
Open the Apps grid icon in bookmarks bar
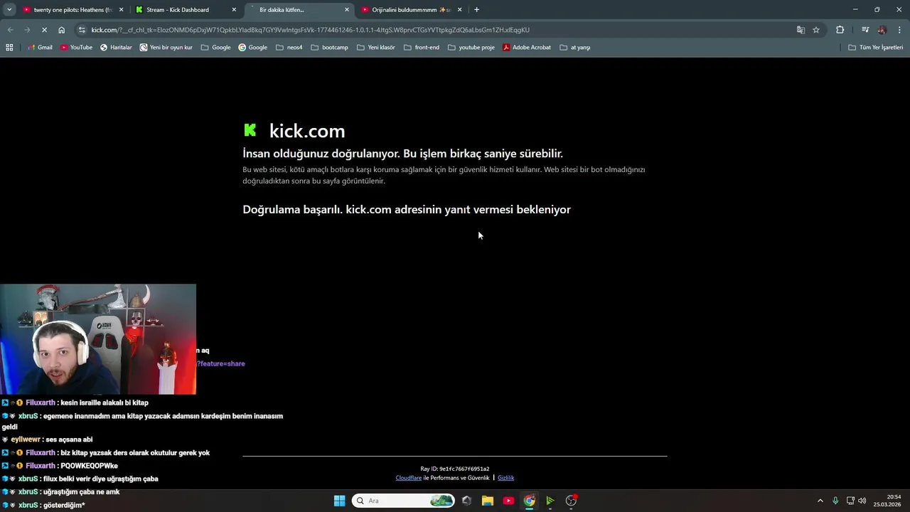(x=9, y=48)
